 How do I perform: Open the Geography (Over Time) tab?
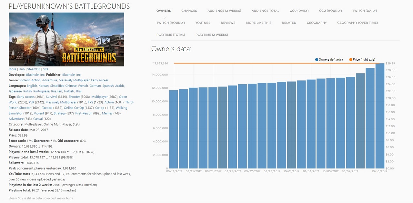pos(357,23)
